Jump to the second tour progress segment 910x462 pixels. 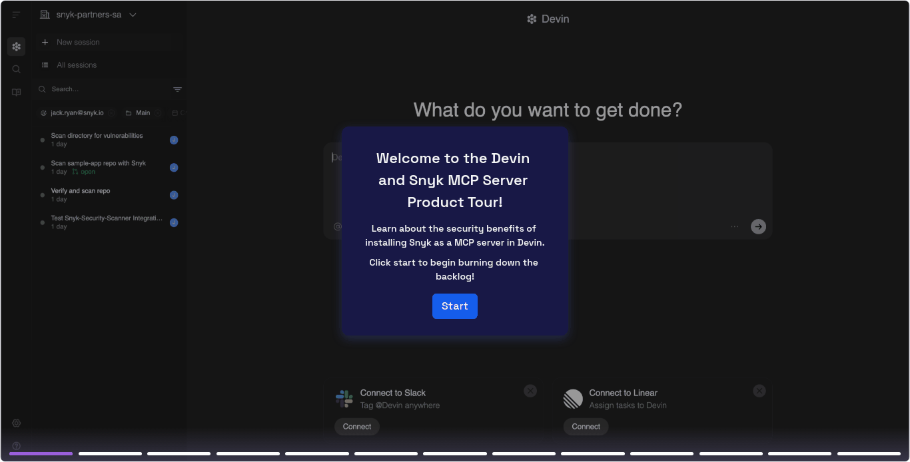click(x=110, y=454)
